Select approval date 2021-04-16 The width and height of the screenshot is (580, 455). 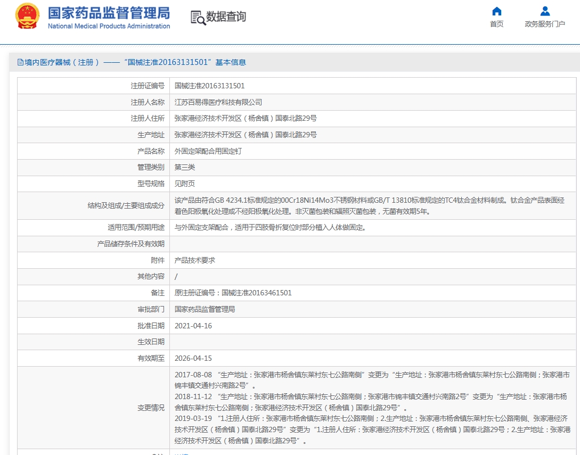(193, 326)
